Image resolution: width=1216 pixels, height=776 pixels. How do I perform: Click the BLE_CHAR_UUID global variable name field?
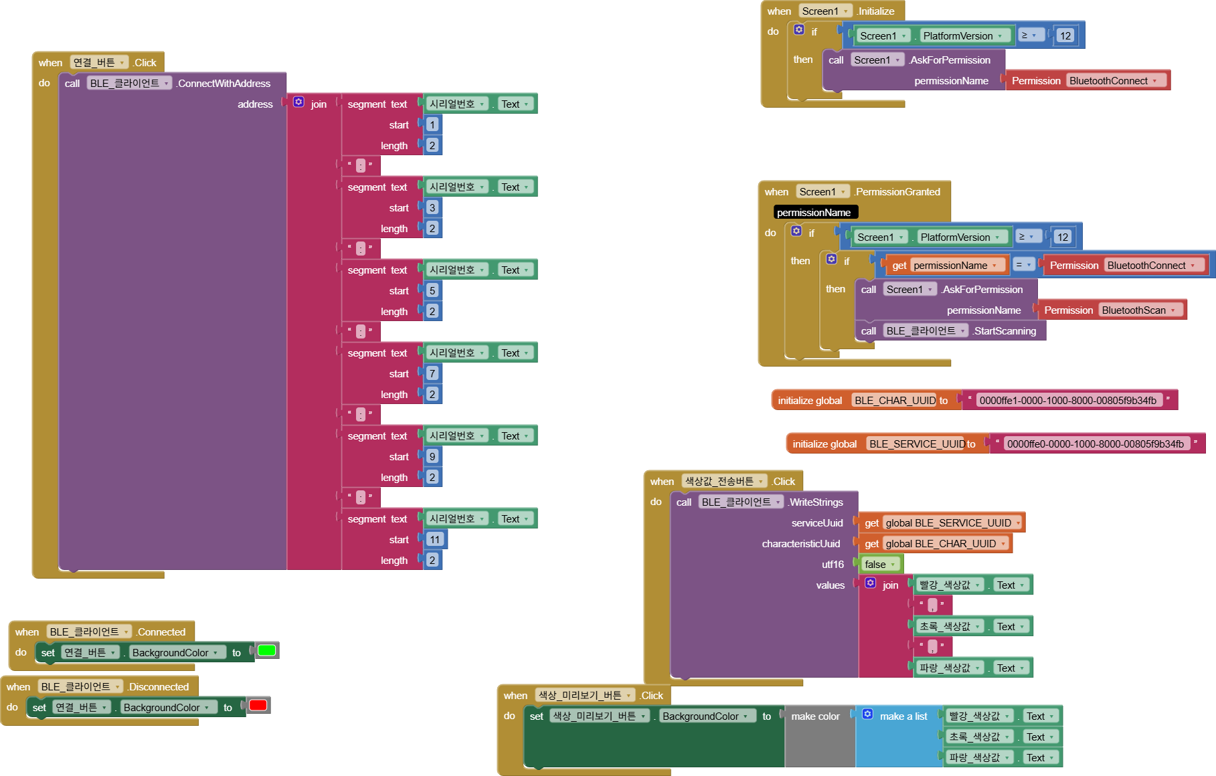click(x=895, y=401)
